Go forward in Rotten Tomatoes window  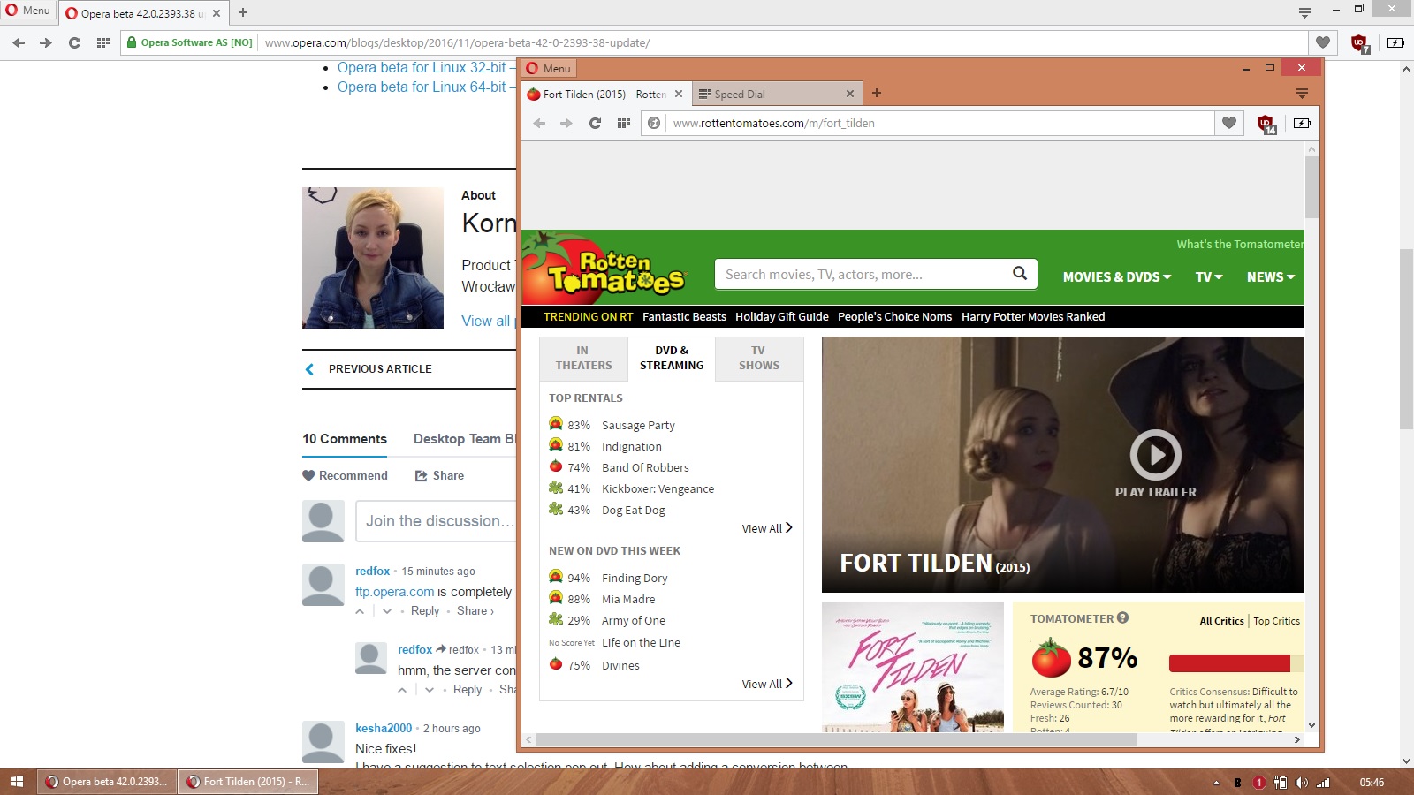[566, 123]
